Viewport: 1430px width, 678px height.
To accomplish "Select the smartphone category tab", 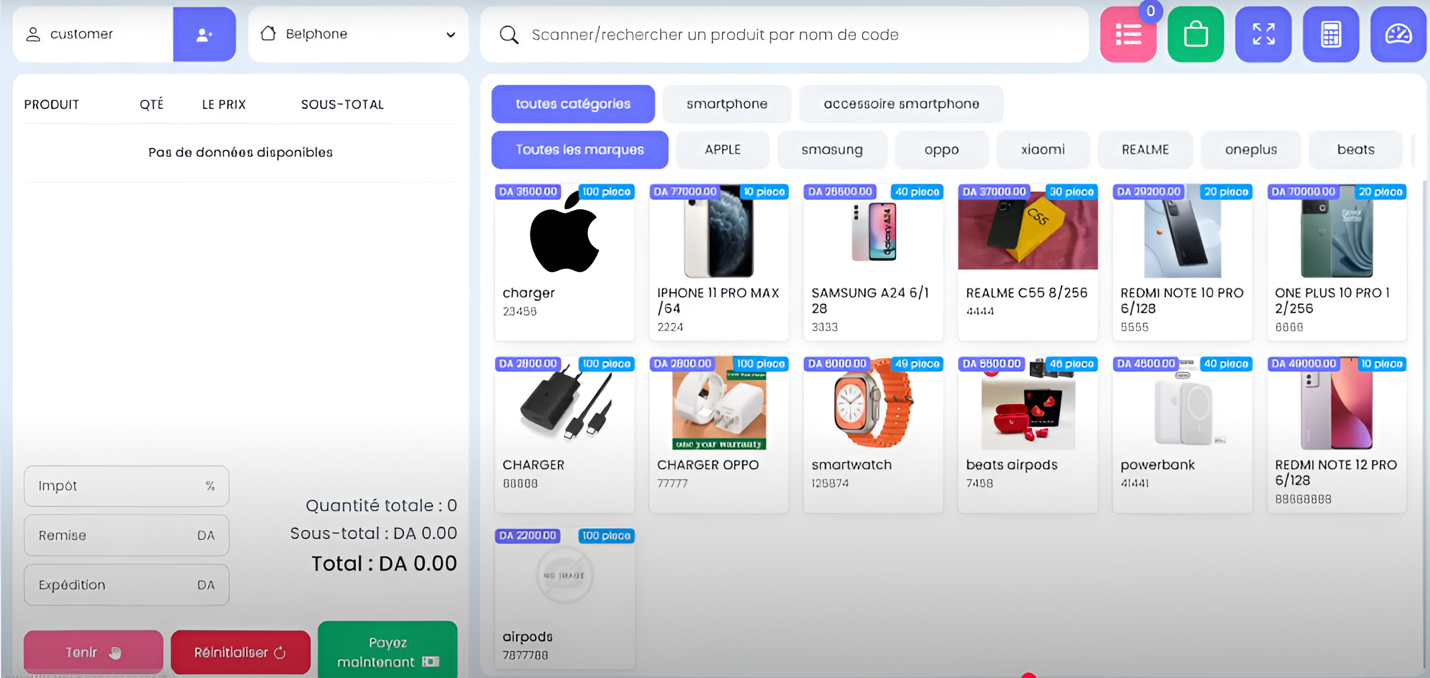I will [726, 104].
